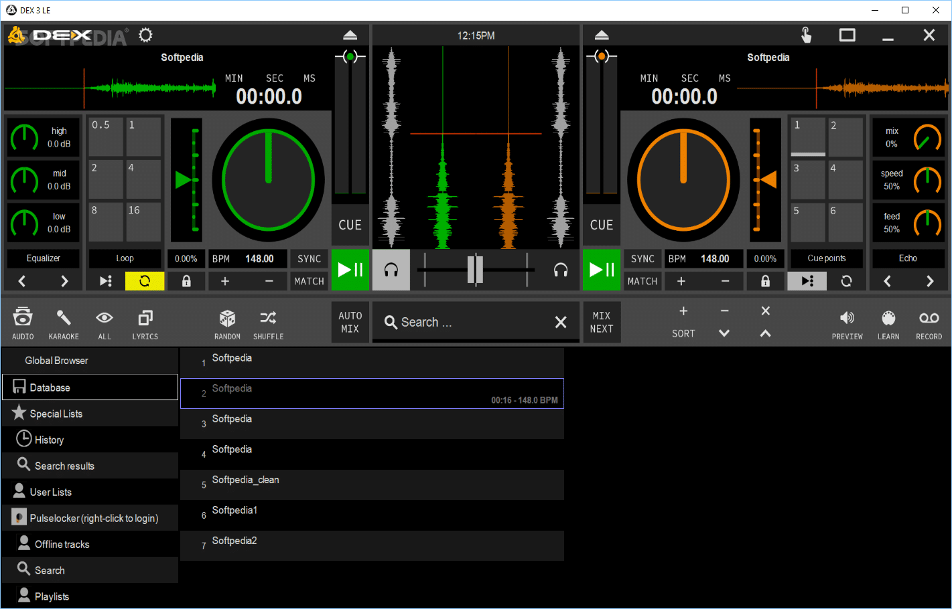
Task: Show AUDIO tracks filter
Action: (23, 323)
